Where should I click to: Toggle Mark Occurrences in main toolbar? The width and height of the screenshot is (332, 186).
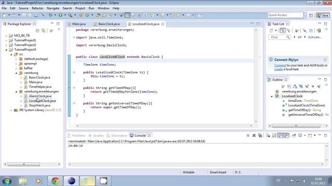click(128, 15)
